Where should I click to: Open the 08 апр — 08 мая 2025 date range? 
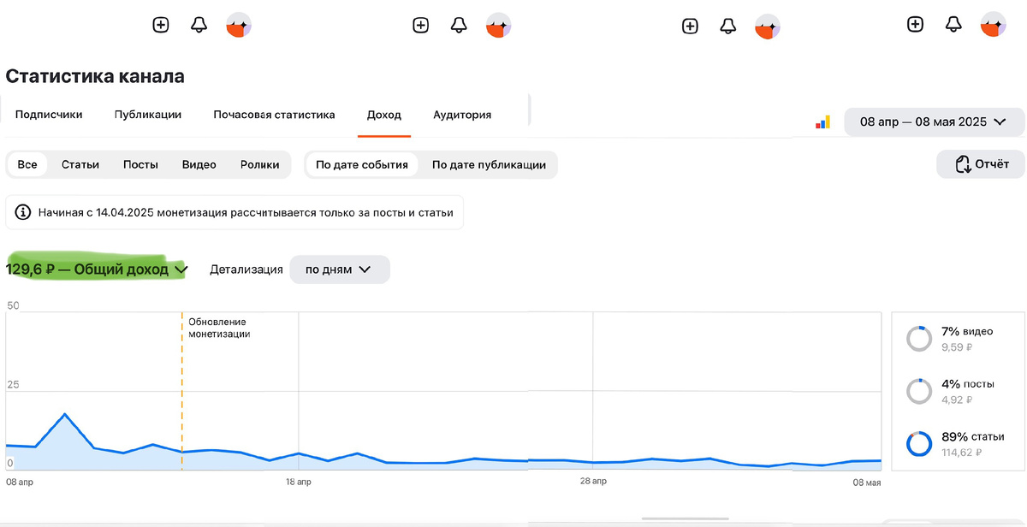(x=935, y=121)
